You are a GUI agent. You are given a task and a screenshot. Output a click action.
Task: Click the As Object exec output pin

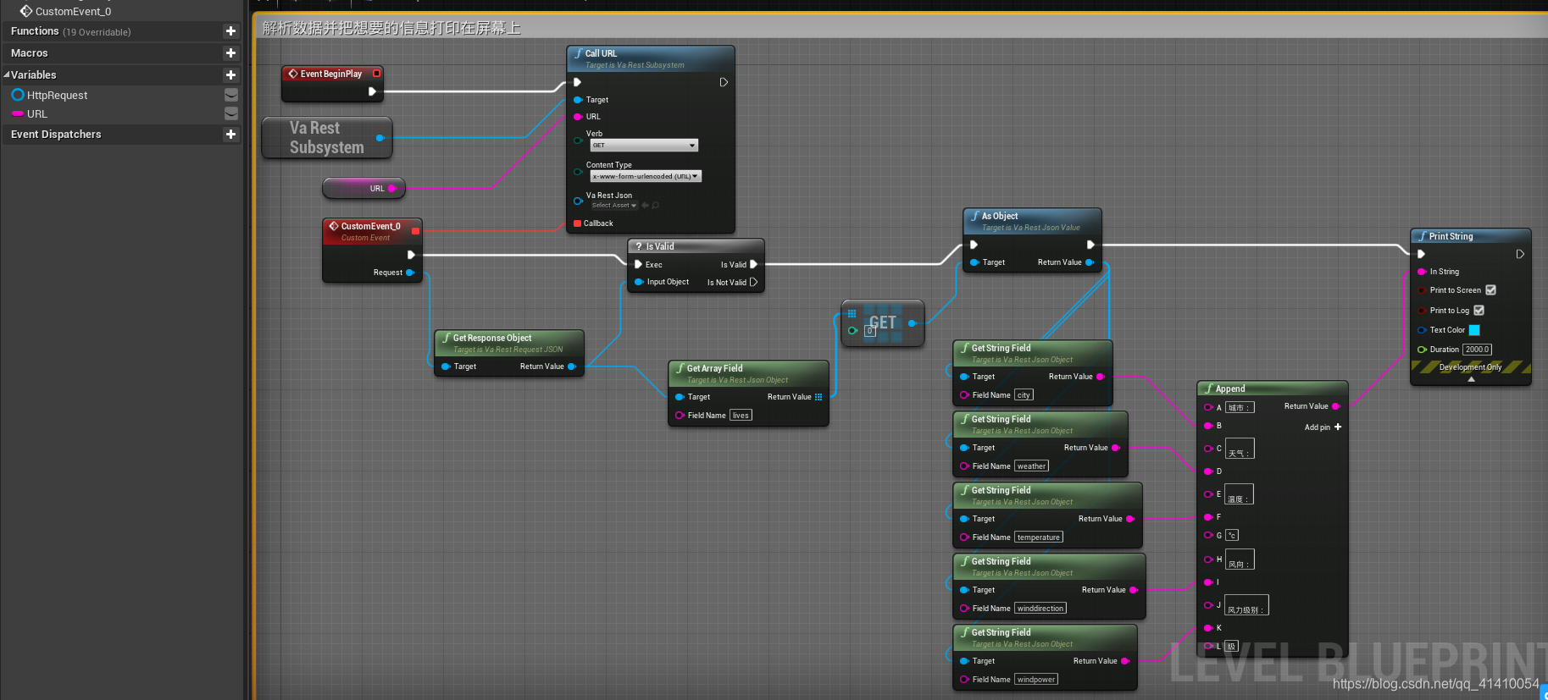point(1090,245)
